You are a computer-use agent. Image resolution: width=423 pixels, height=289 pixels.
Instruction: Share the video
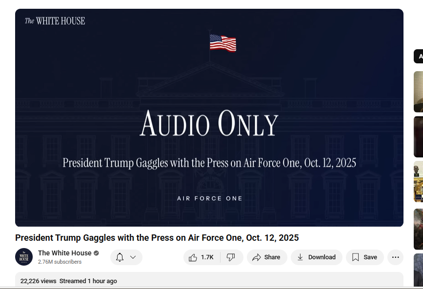pos(266,257)
